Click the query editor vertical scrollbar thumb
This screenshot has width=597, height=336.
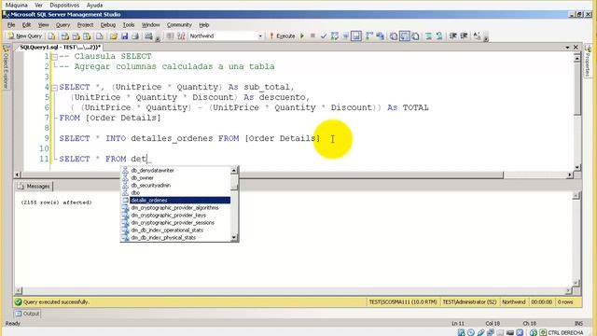tap(577, 89)
